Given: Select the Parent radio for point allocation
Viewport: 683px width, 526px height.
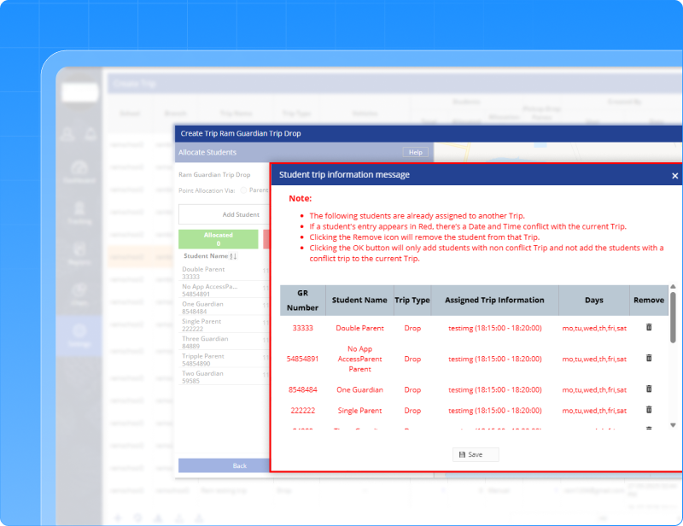Looking at the screenshot, I should (x=243, y=190).
